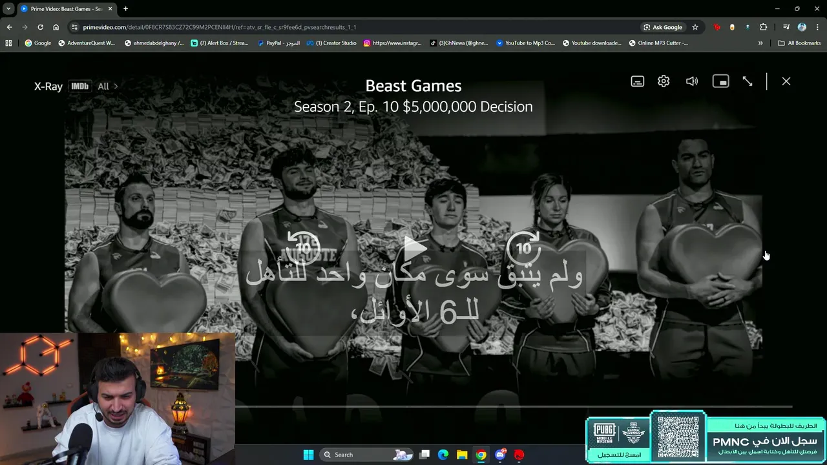Screen dimensions: 827x465
Task: Open subtitles and audio options in player
Action: (637, 81)
